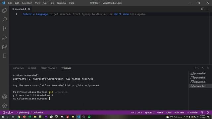
Task: Open the Windows Start menu
Action: tap(3, 117)
